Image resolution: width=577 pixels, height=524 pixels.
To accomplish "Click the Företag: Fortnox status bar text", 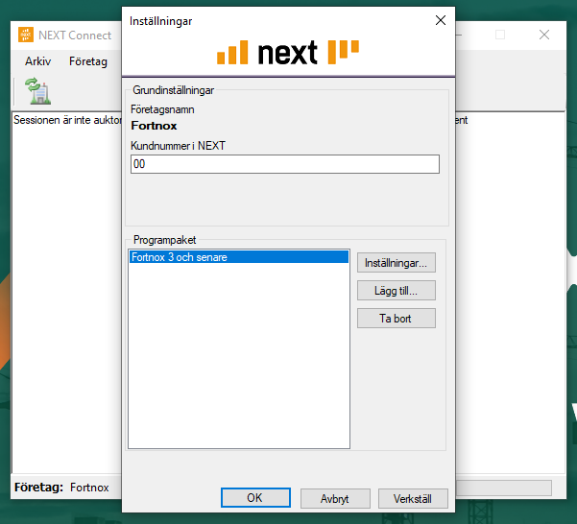I will pos(61,488).
